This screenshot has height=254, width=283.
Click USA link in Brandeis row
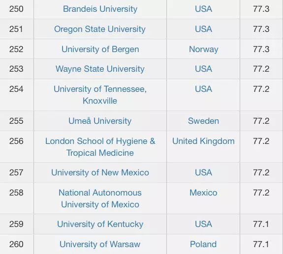point(203,9)
